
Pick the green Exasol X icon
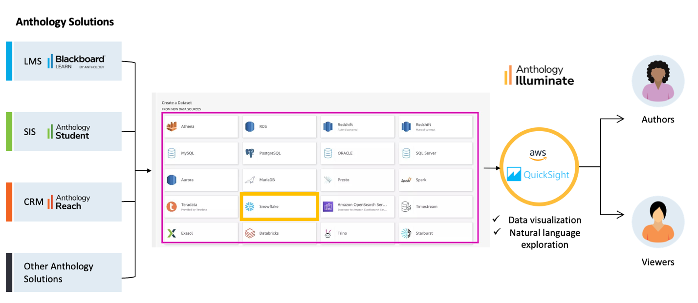[x=172, y=233]
